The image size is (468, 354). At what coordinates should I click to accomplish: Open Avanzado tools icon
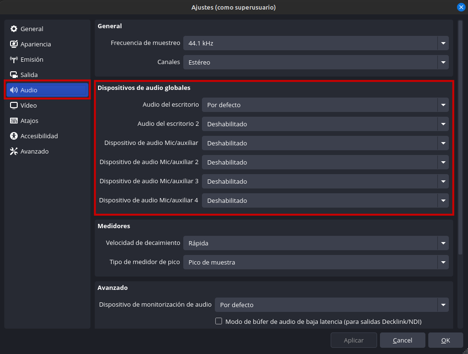click(x=14, y=151)
